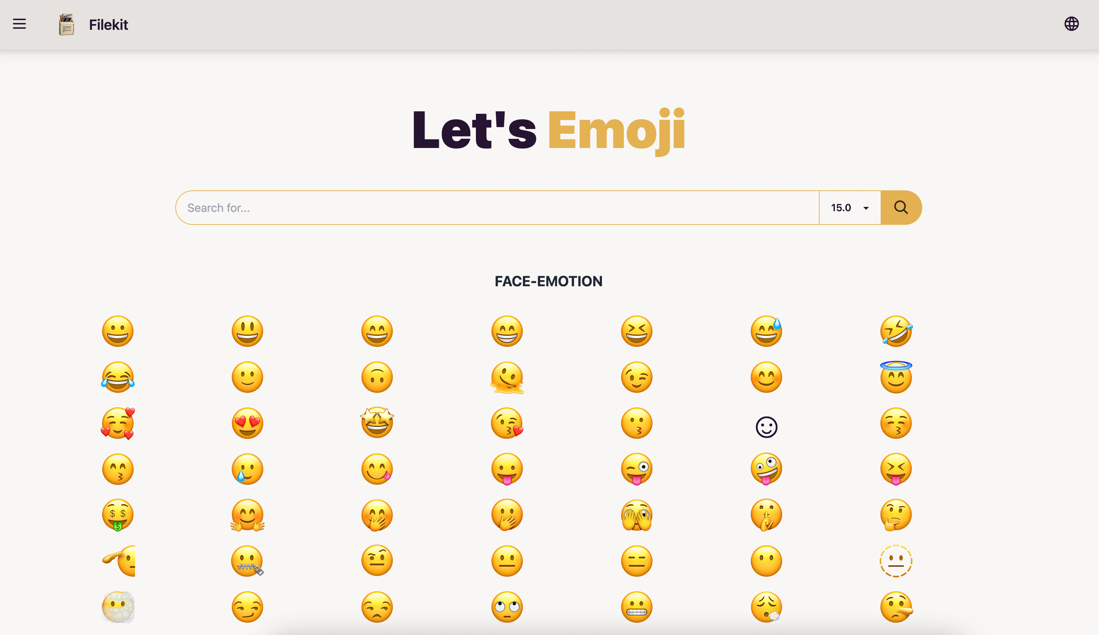The height and width of the screenshot is (635, 1099).
Task: Open the language globe menu
Action: [1071, 24]
